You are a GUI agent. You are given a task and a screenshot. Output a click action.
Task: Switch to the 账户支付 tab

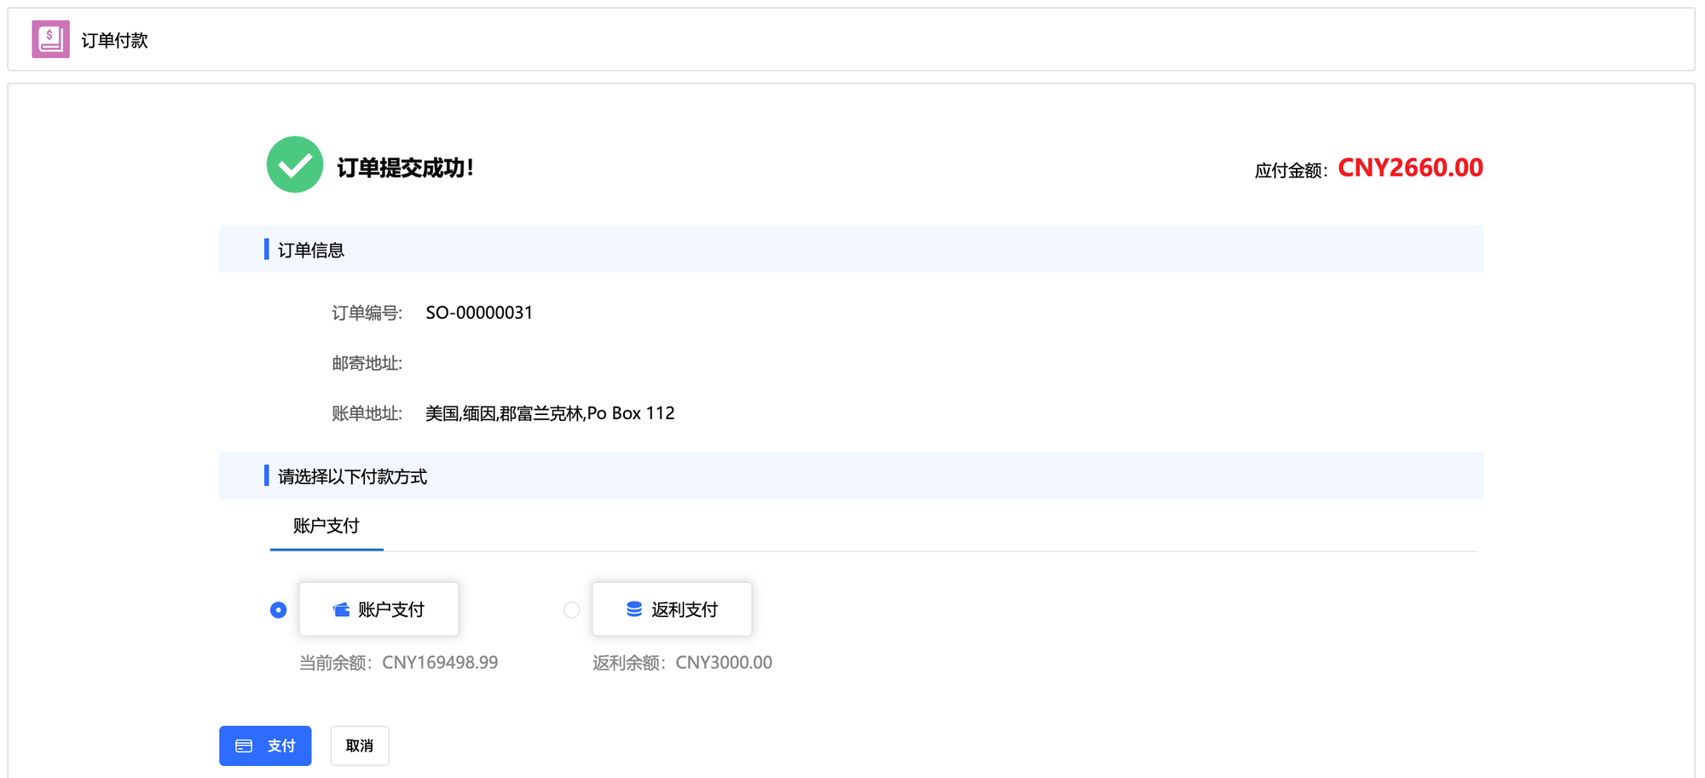(326, 526)
